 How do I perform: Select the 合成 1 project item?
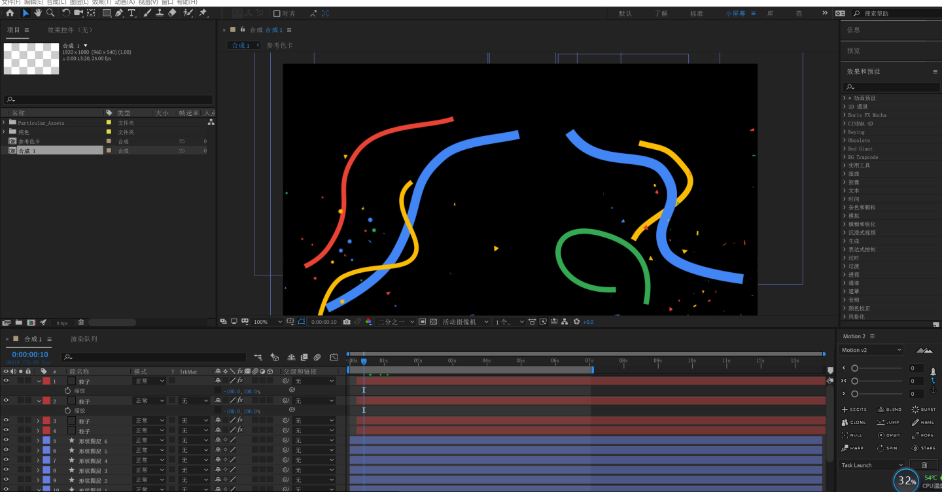(x=52, y=150)
